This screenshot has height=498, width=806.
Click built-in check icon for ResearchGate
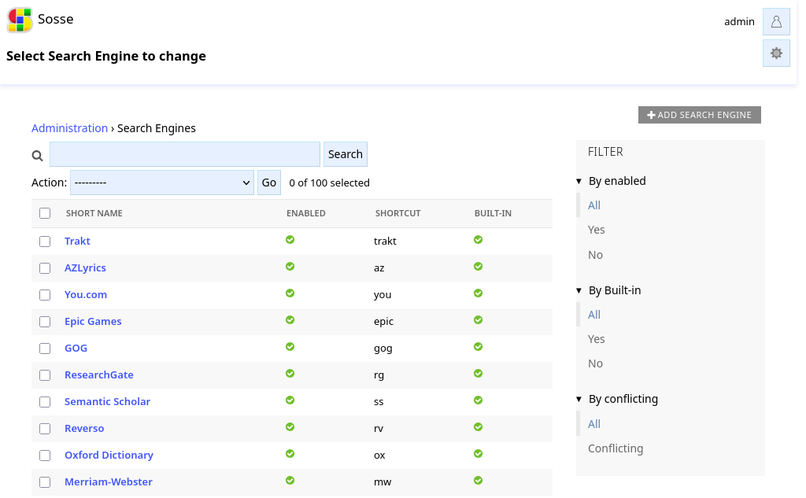tap(478, 373)
